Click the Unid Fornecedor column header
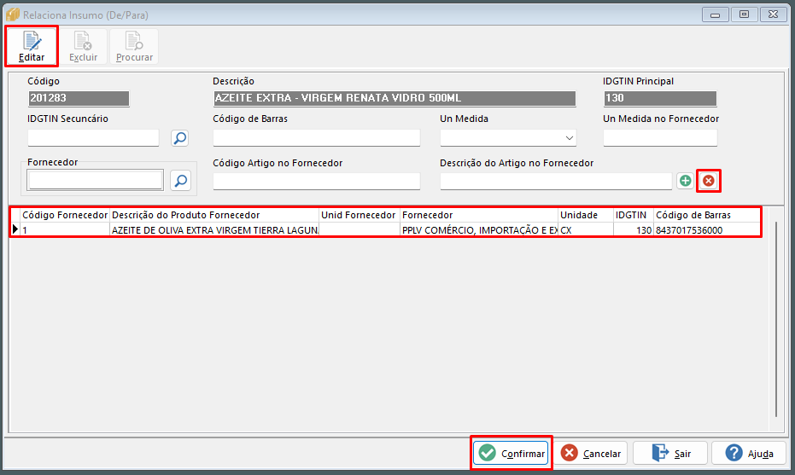 click(360, 215)
